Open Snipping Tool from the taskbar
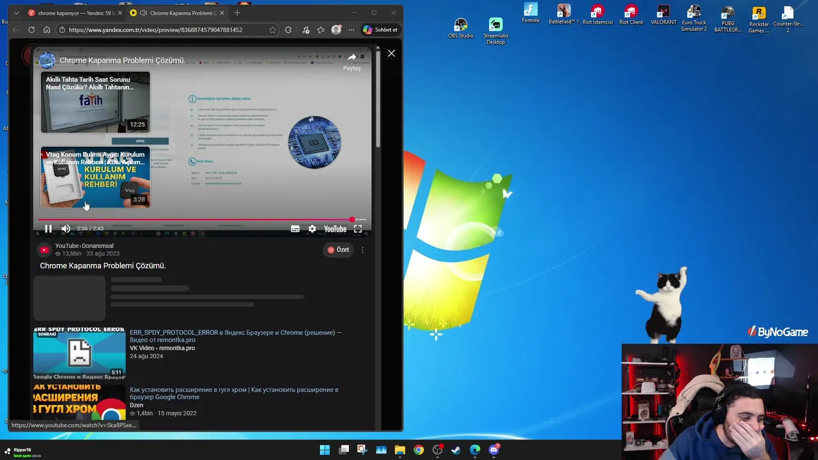The width and height of the screenshot is (818, 460). pyautogui.click(x=362, y=450)
